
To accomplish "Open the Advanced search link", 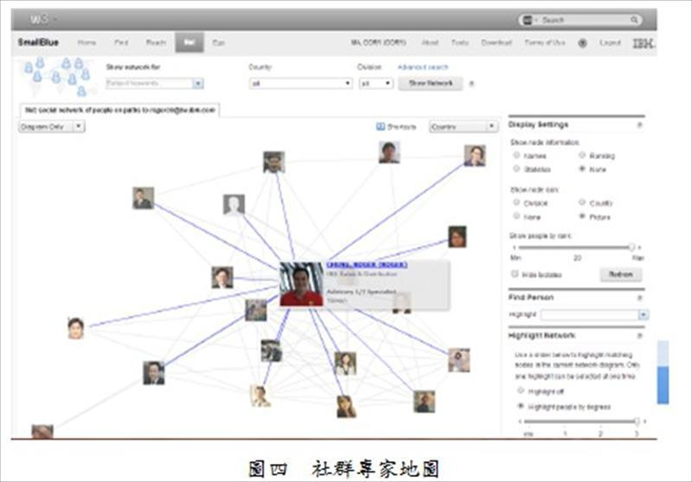I will (421, 67).
